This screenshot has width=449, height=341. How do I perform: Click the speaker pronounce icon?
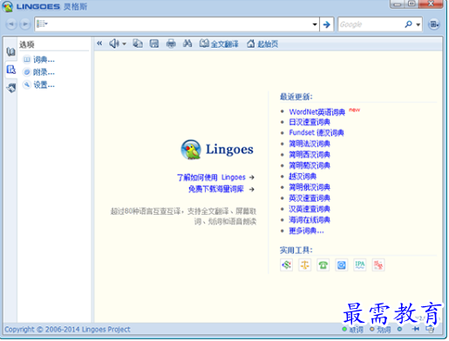click(x=113, y=43)
